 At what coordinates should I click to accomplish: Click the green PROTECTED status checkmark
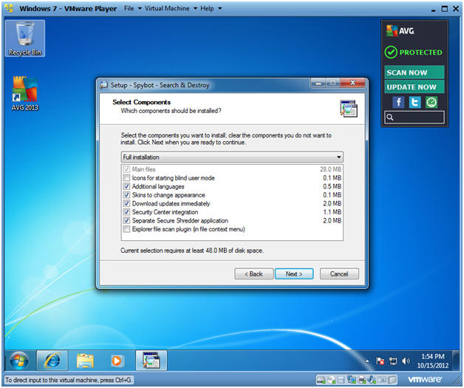point(391,52)
